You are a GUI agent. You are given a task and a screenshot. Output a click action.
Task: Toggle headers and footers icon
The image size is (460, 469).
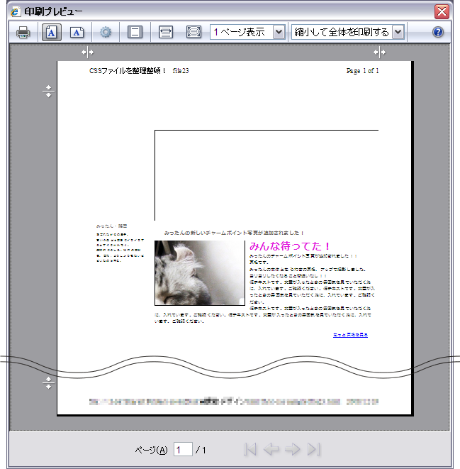(x=135, y=32)
